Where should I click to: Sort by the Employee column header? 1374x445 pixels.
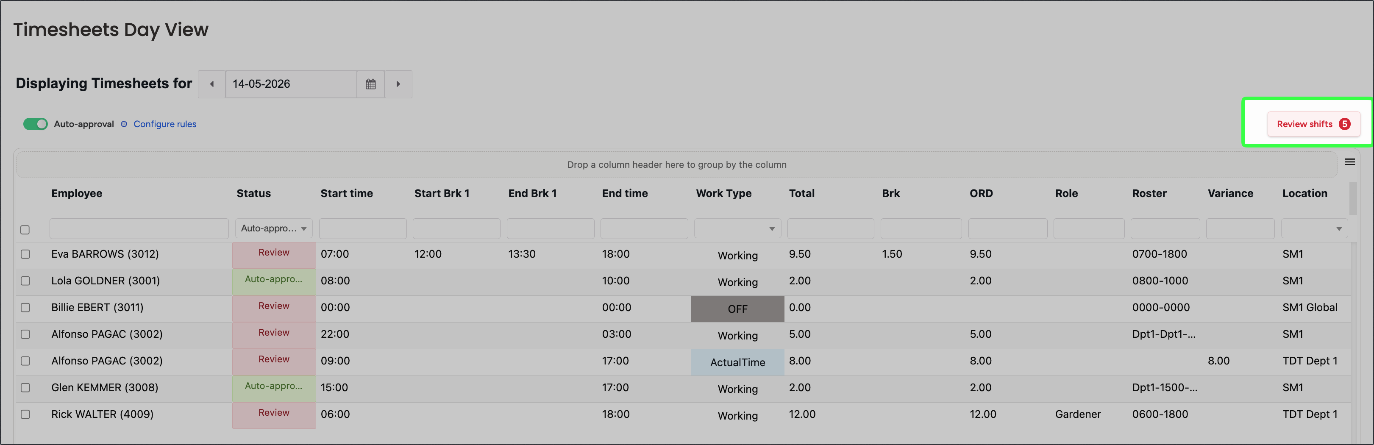pos(77,193)
